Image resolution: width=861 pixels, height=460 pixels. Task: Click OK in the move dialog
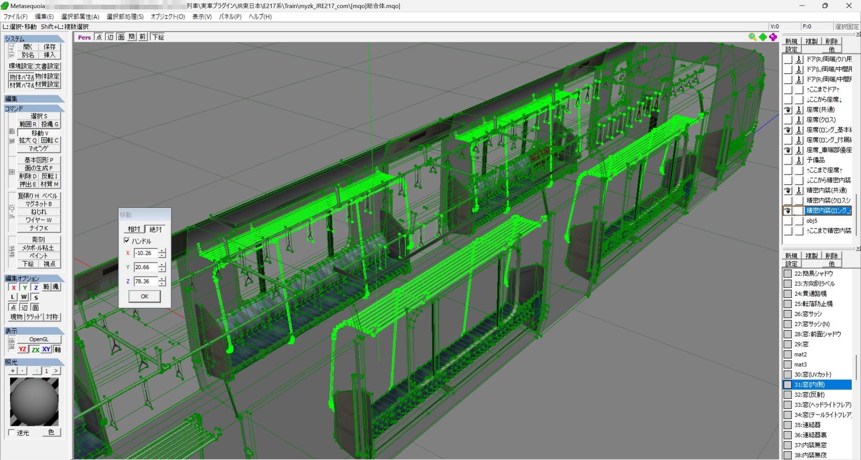click(144, 296)
